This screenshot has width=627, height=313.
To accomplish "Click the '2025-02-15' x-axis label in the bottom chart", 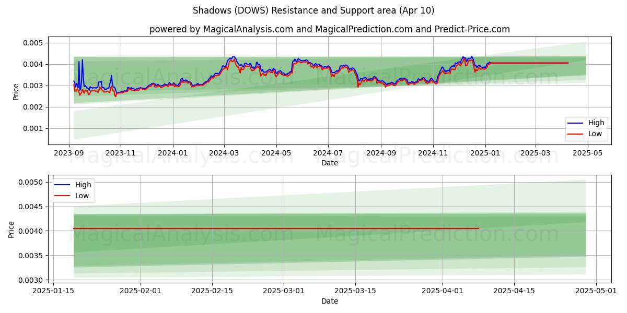I will pos(212,292).
